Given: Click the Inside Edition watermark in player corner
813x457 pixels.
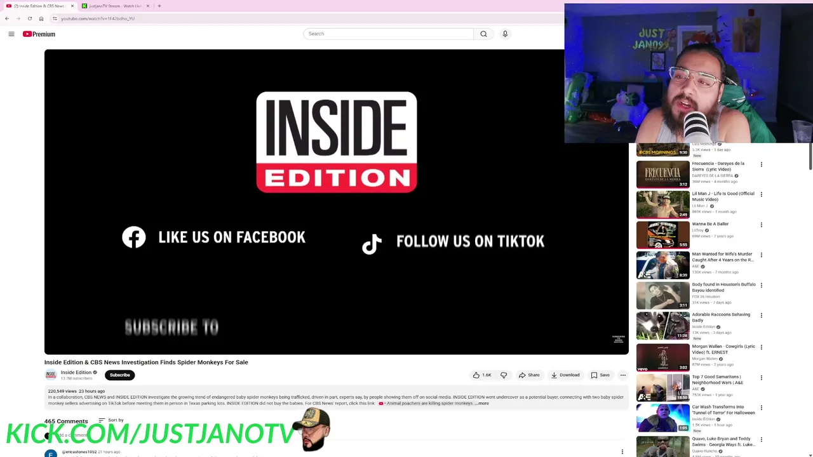Looking at the screenshot, I should click(618, 340).
